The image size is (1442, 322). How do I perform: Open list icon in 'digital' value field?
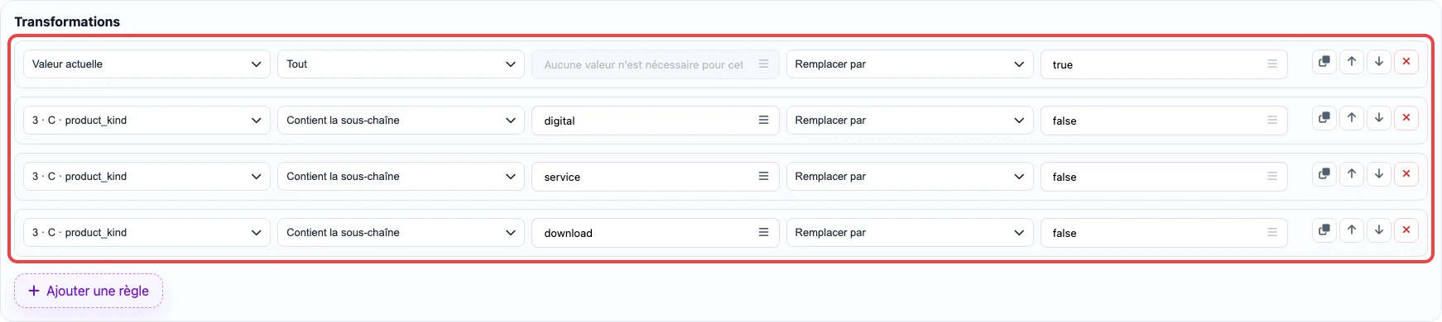(763, 121)
